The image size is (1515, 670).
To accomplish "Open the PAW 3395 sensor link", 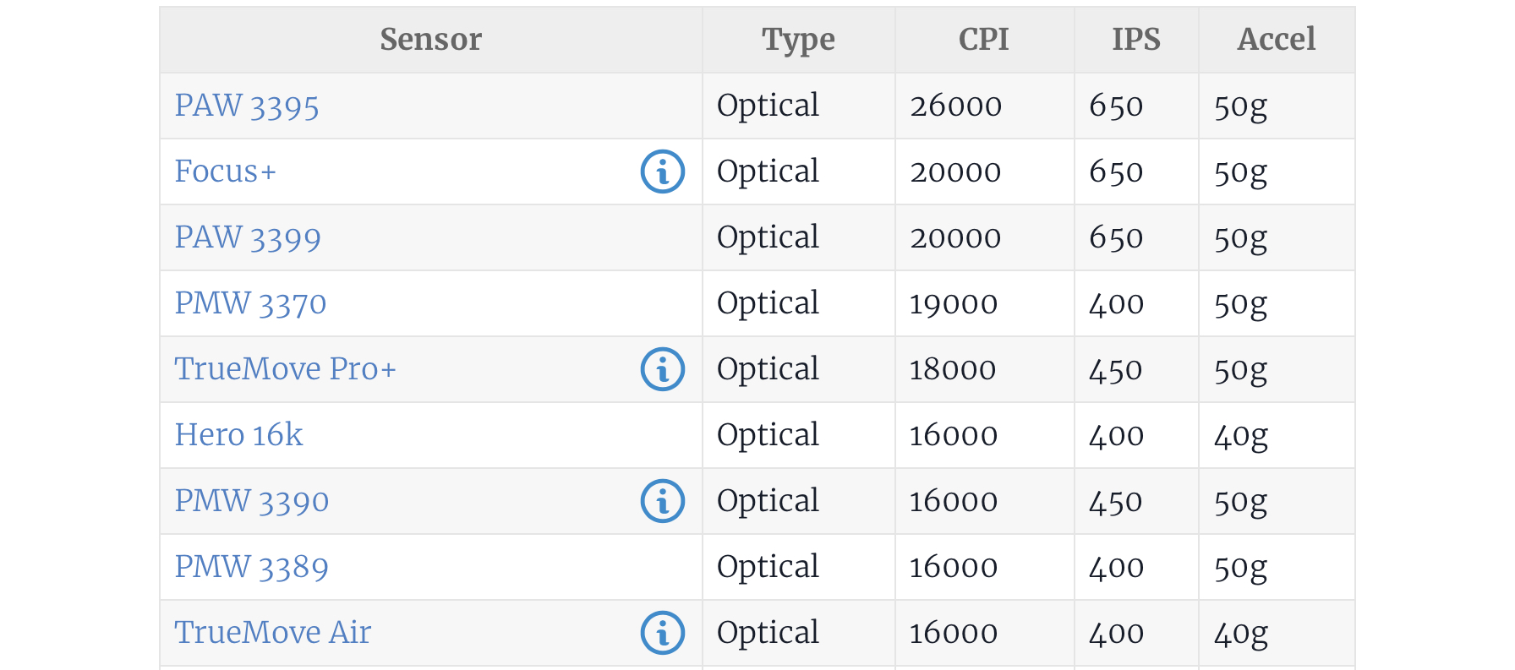I will [246, 106].
